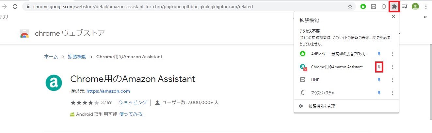
Task: Click the Extensions puzzle piece icon
Action: (394, 6)
